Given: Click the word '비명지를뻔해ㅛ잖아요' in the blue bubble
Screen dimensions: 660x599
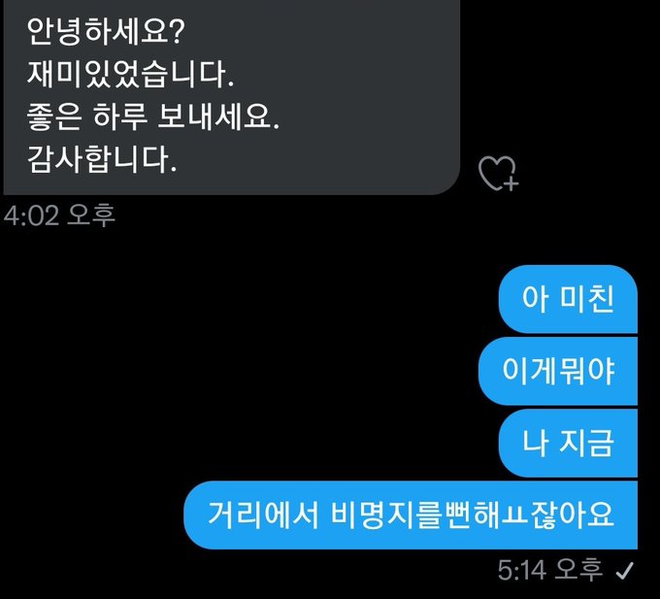Looking at the screenshot, I should pos(473,515).
